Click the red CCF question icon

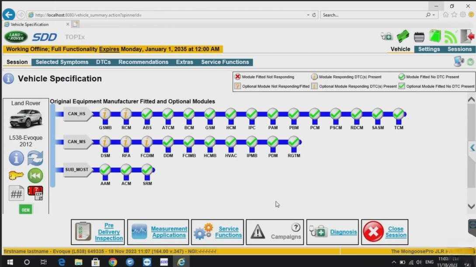[35, 193]
